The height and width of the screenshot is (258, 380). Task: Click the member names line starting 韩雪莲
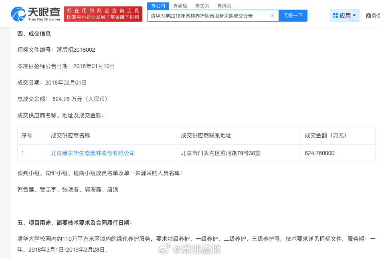[x=68, y=189]
